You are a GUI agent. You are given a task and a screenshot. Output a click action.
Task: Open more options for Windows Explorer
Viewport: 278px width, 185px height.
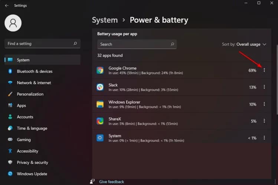coord(264,104)
